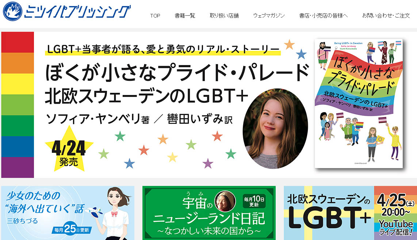Click the author's oval portrait photo
This screenshot has width=417, height=240.
pos(275,129)
